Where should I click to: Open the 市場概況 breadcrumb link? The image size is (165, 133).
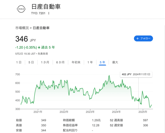point(22,28)
